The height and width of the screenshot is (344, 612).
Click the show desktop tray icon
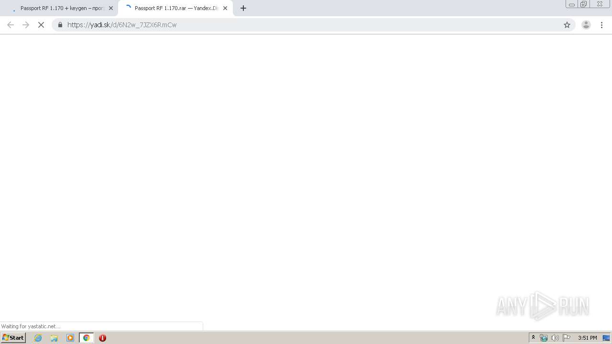point(606,338)
